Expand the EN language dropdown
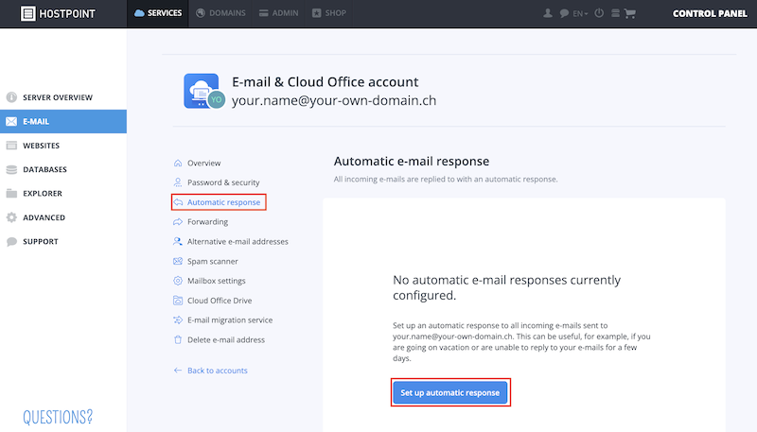 tap(580, 13)
